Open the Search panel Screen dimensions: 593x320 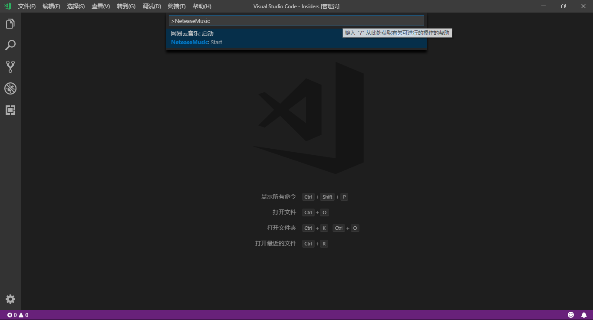(10, 45)
